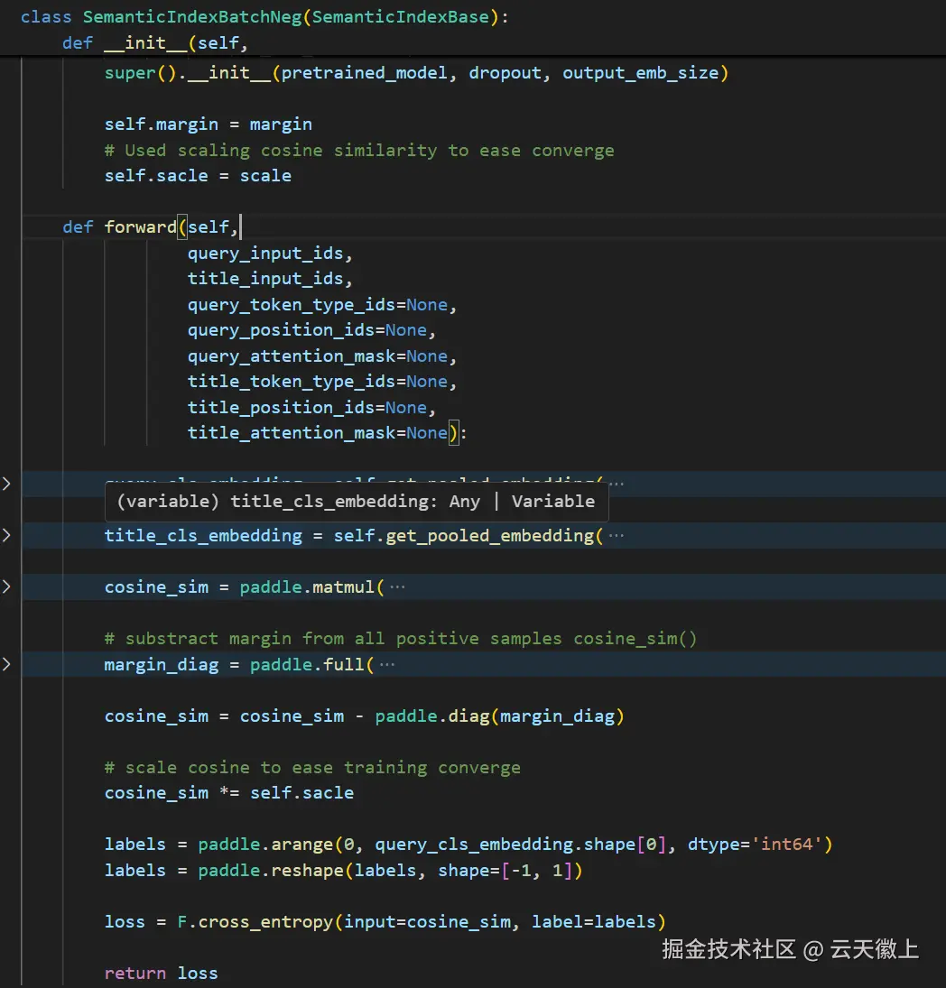Click the 'self.margin = margin' line
The image size is (946, 988).
tap(208, 125)
